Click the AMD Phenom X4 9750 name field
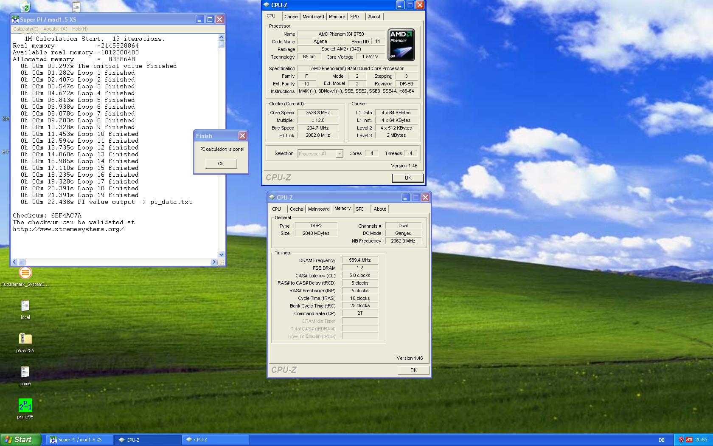 (341, 34)
